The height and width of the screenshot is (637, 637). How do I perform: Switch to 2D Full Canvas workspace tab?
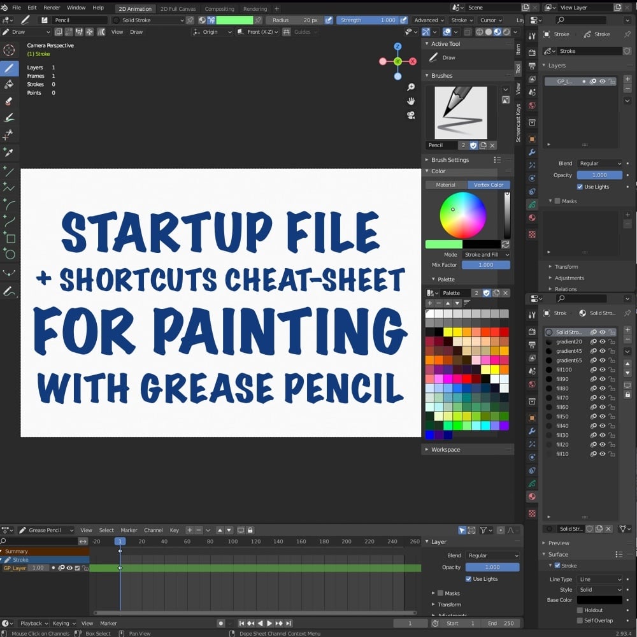point(178,8)
